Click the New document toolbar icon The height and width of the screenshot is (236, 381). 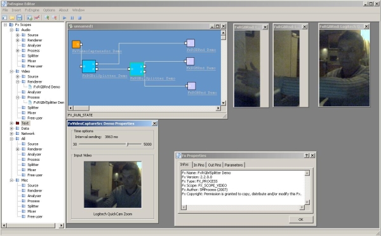[4, 18]
